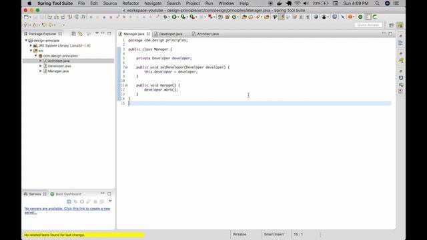Maximize the Servers view panel
Viewport: 427px width, 240px height.
pos(109,194)
